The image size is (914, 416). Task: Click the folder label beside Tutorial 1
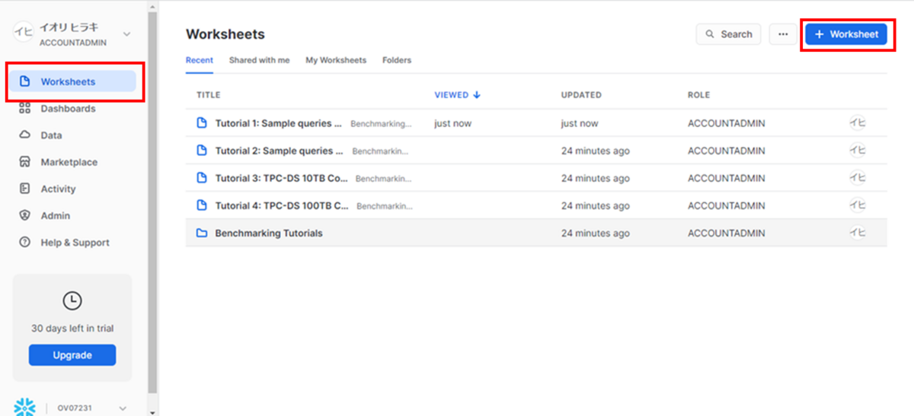(381, 123)
